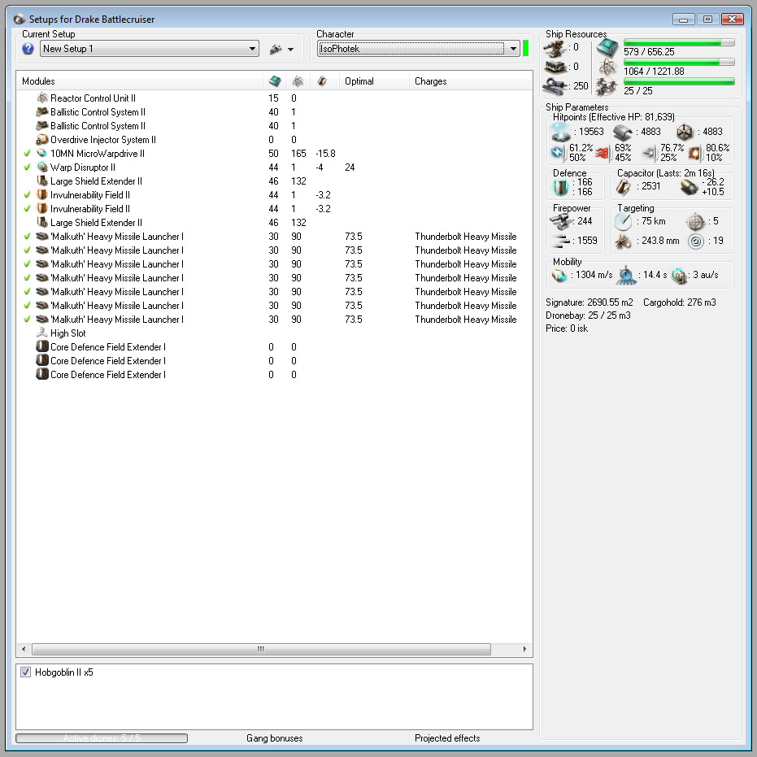The image size is (757, 757).
Task: Click the turret hardpoints icon
Action: click(x=555, y=48)
